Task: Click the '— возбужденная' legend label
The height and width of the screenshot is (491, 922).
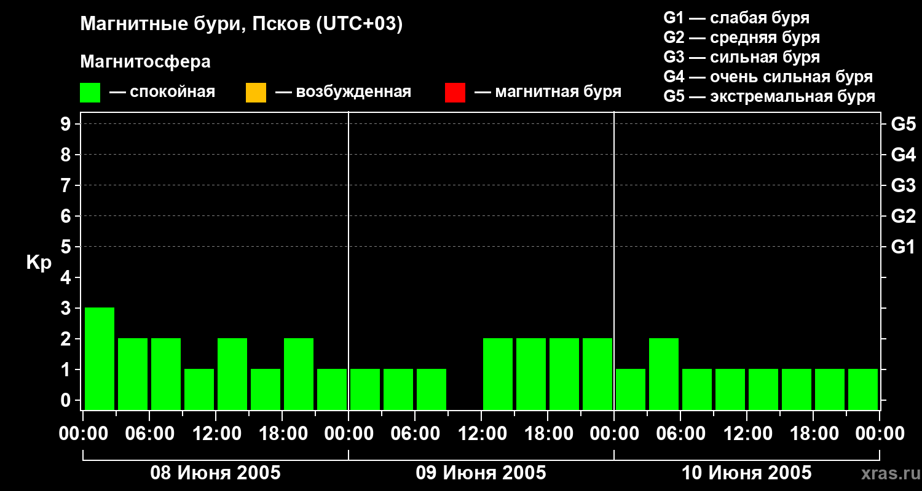Action: [343, 92]
